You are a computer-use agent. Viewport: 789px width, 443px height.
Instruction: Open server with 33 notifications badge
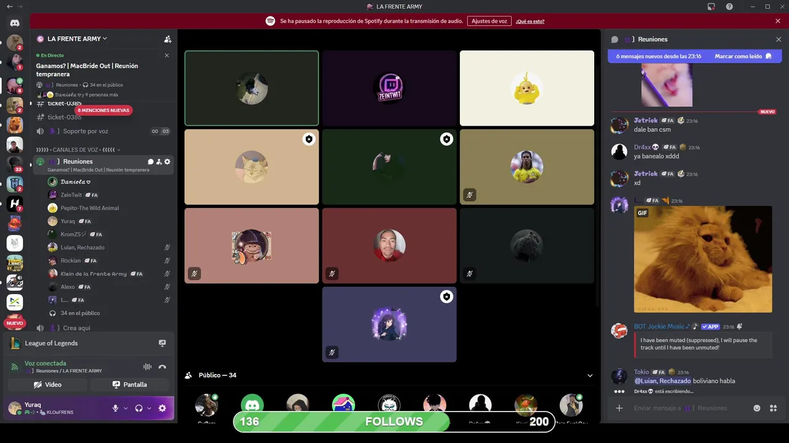(15, 164)
